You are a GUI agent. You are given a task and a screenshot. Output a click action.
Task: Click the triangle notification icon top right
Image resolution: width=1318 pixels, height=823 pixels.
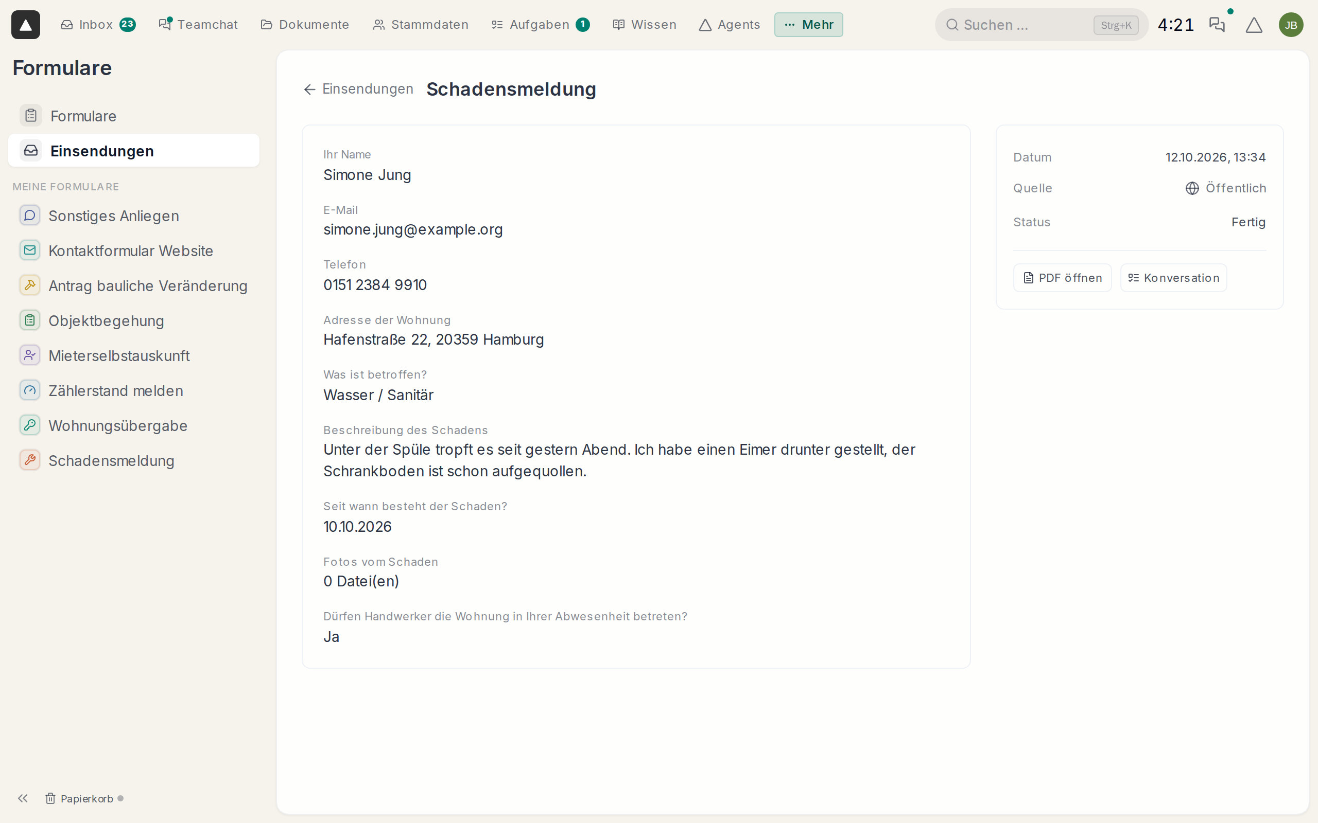(1254, 25)
